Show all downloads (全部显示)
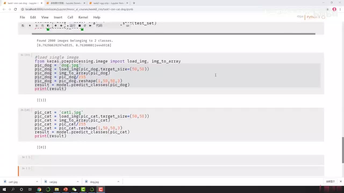344x193 pixels. [x=330, y=181]
